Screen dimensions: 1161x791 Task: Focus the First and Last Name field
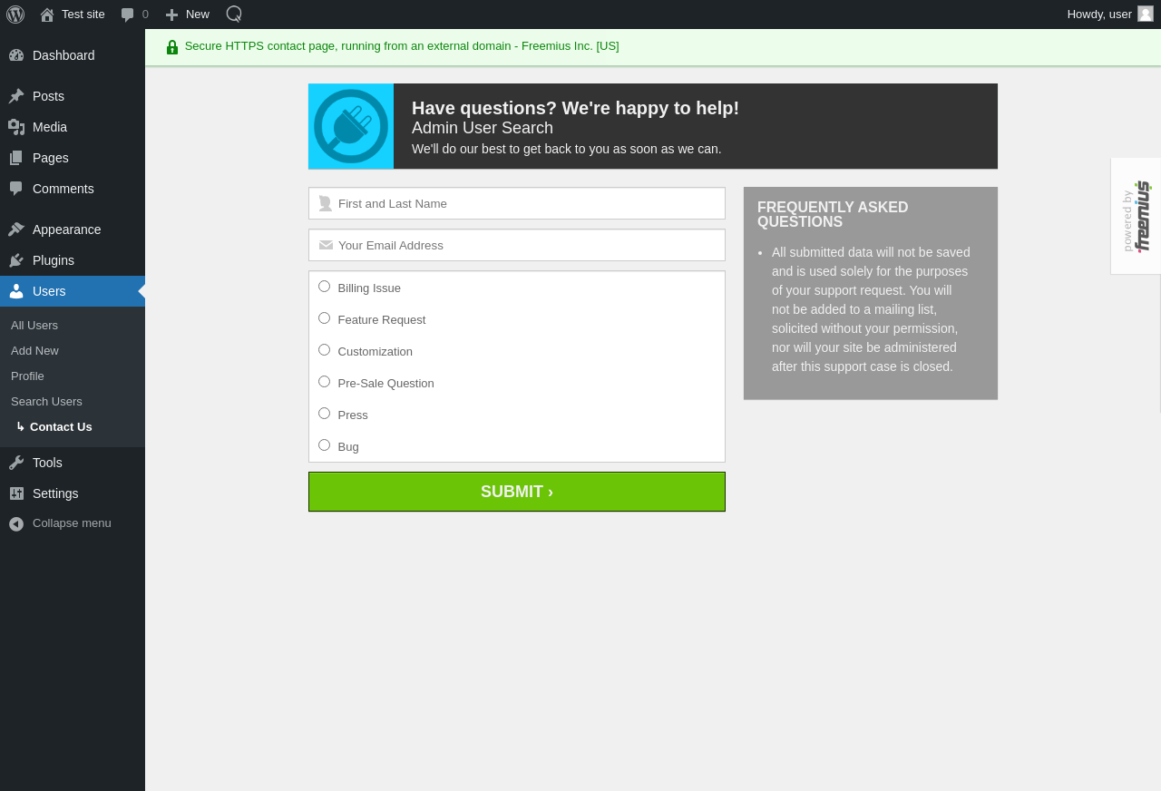coord(517,203)
